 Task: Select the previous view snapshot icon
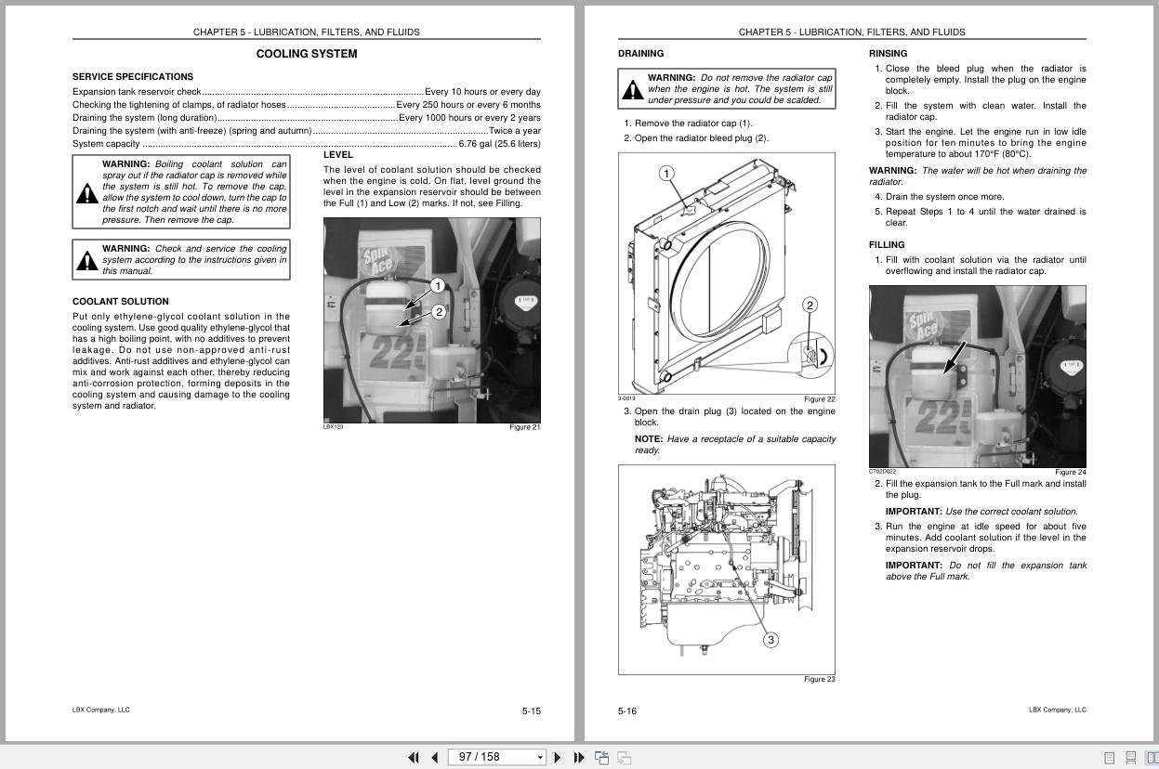(601, 757)
